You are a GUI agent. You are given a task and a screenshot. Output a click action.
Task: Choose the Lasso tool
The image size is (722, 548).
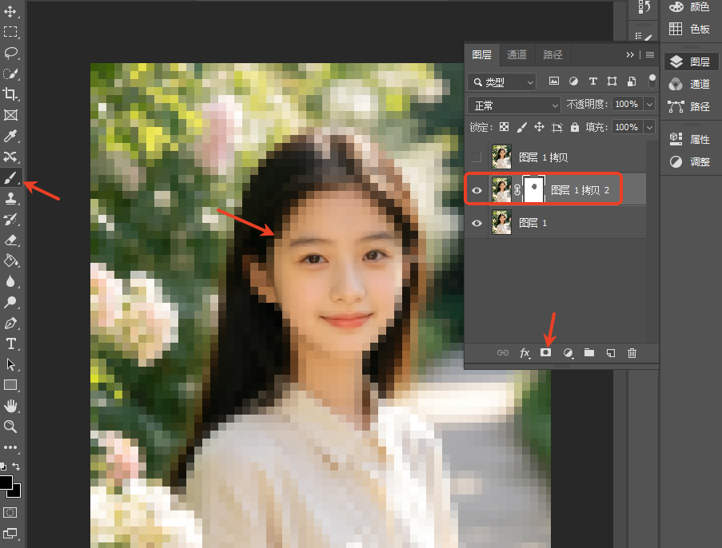pyautogui.click(x=10, y=53)
